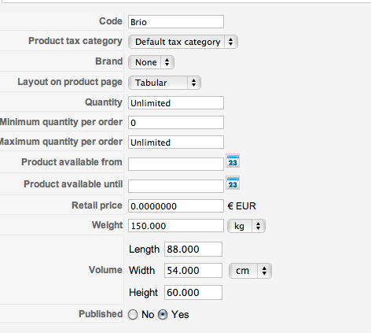The image size is (371, 333).
Task: Open the Product tax category dropdown
Action: (183, 42)
